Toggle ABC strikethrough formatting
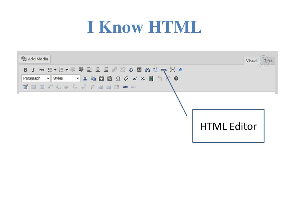The width and height of the screenshot is (289, 217). [x=42, y=70]
